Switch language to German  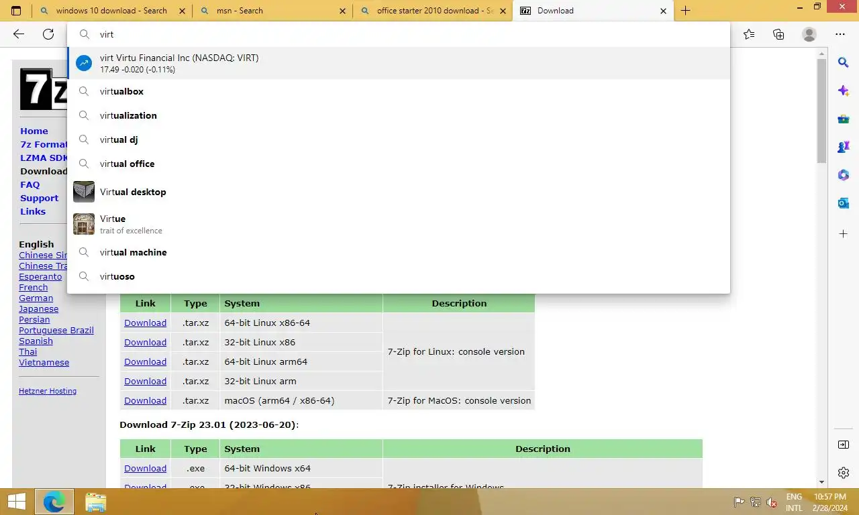tap(36, 298)
